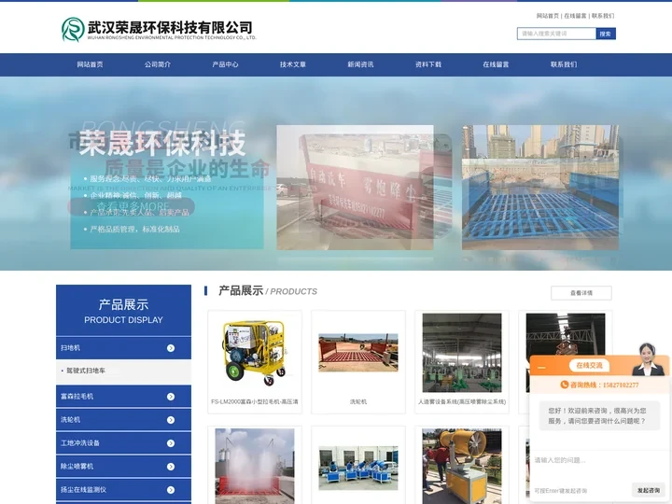Screen dimensions: 672x504
Task: Open the spraying wash platform thumbnail
Action: point(255,467)
